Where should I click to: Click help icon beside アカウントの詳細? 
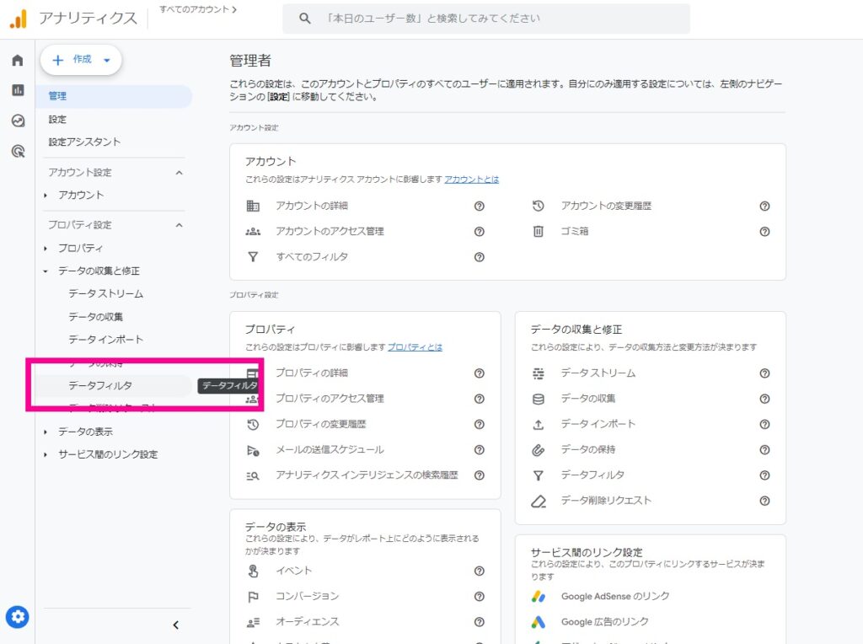(x=479, y=206)
